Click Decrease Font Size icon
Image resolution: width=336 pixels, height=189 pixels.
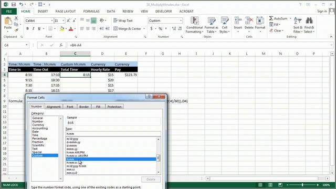(x=74, y=20)
